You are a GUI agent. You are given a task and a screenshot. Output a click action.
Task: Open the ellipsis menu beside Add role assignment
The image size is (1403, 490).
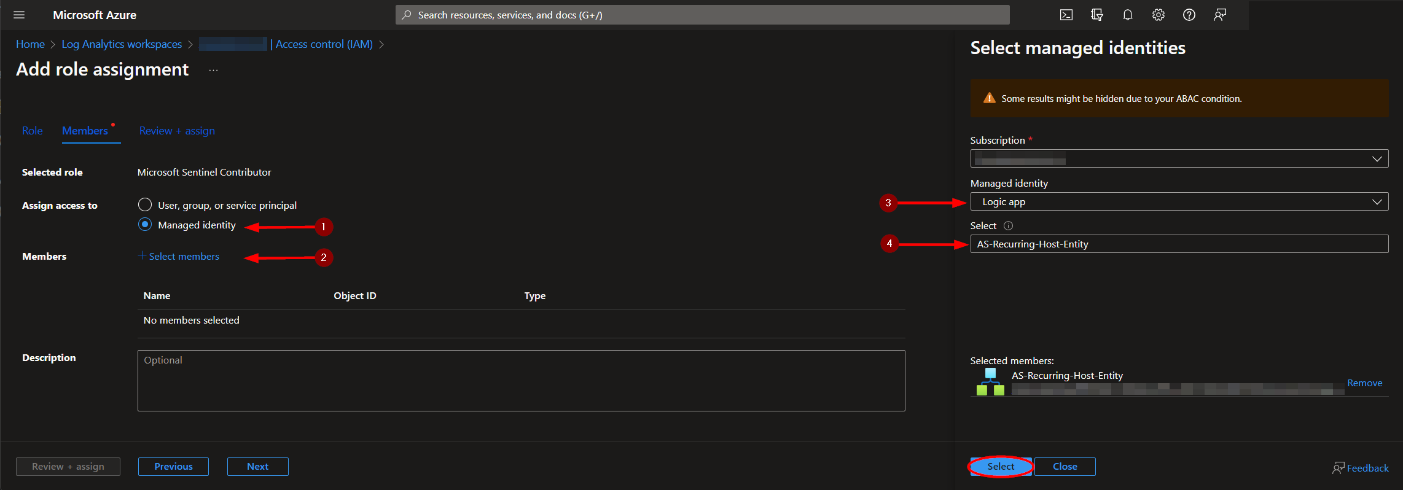pyautogui.click(x=213, y=71)
